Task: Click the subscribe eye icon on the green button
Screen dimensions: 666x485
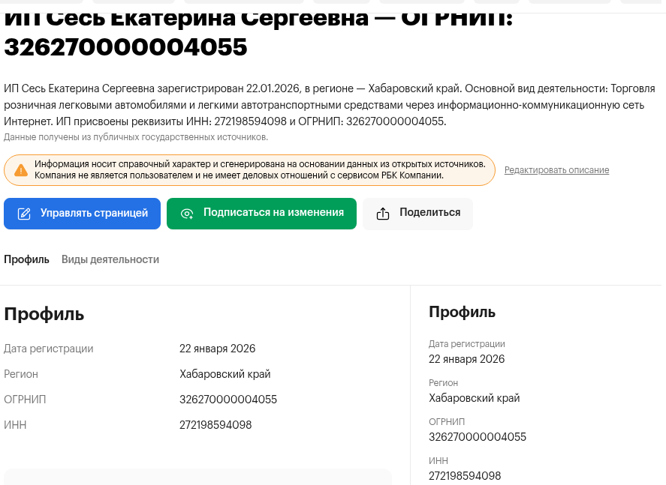Action: [x=187, y=213]
